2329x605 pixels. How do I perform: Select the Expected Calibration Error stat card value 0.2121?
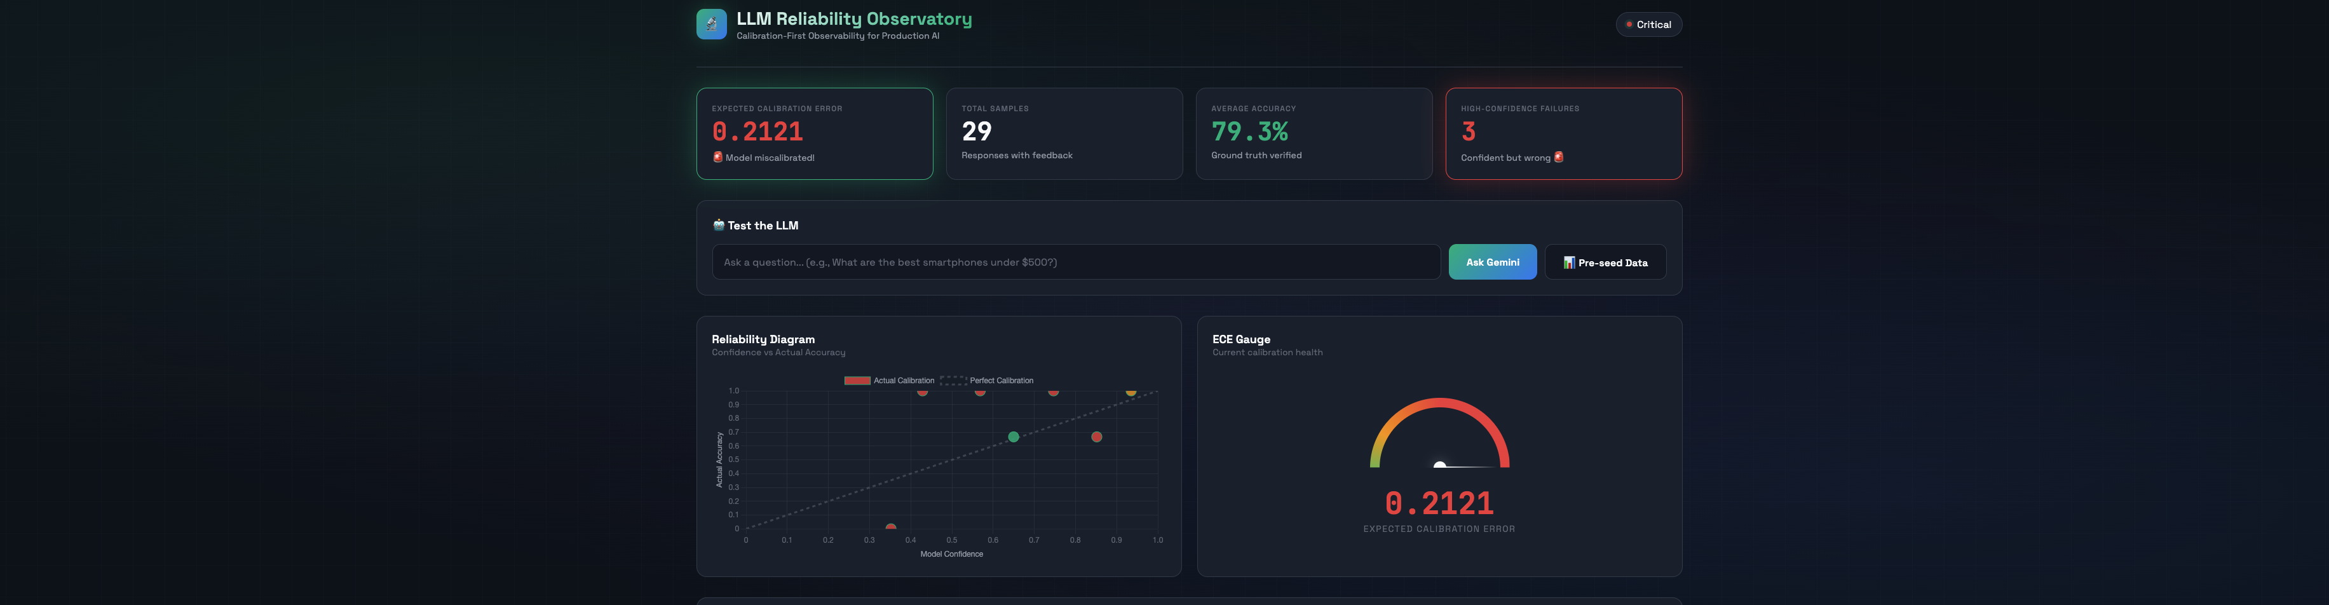757,132
